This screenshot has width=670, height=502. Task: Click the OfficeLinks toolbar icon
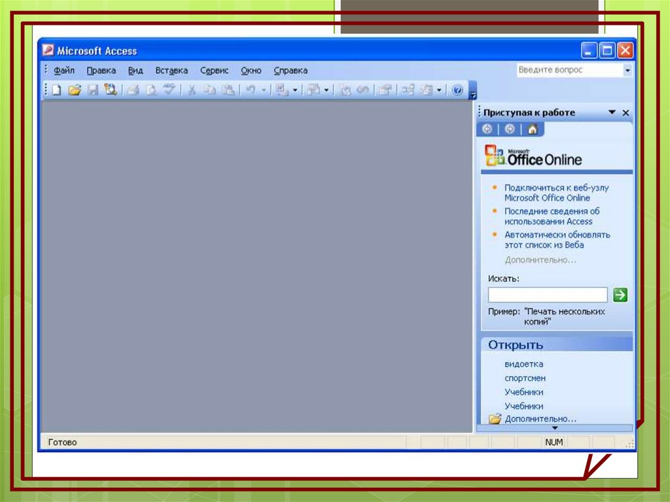tap(281, 90)
